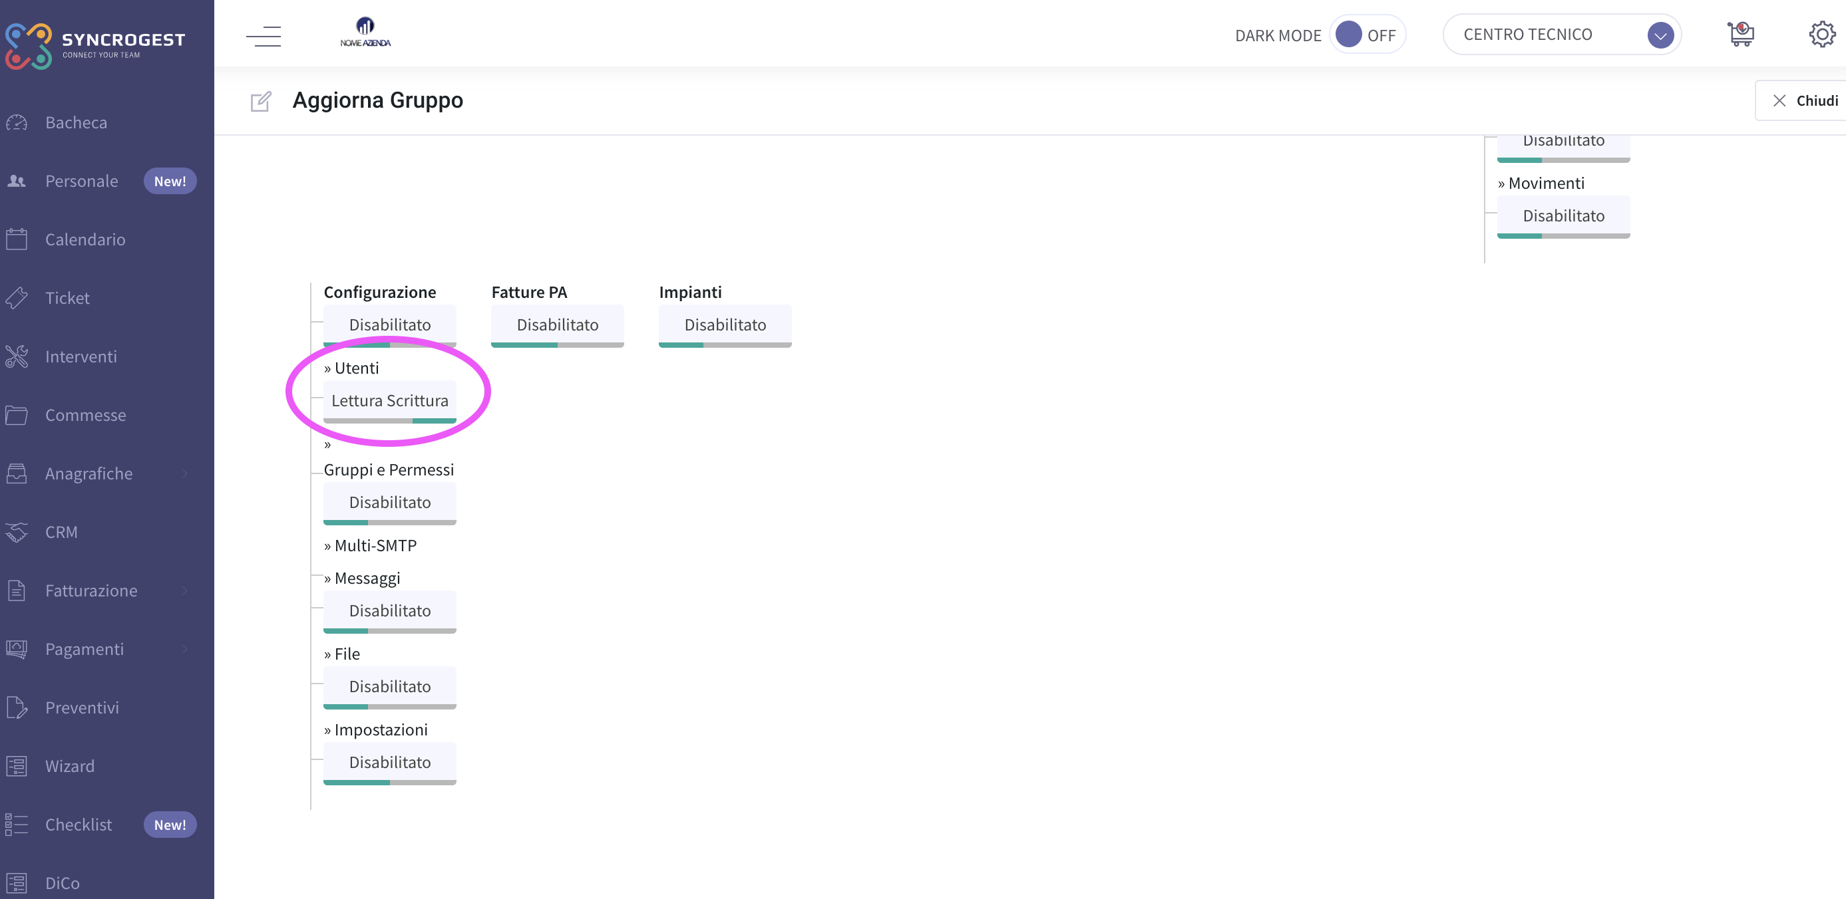Click the Preventivi edit-document icon
Screen dimensions: 1846x899
point(17,707)
